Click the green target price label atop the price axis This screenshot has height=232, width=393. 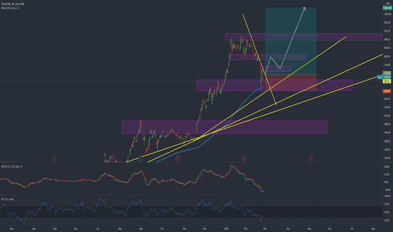[387, 8]
